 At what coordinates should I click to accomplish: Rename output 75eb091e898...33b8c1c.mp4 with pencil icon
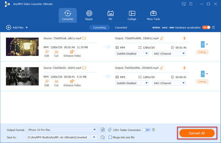(x=162, y=38)
